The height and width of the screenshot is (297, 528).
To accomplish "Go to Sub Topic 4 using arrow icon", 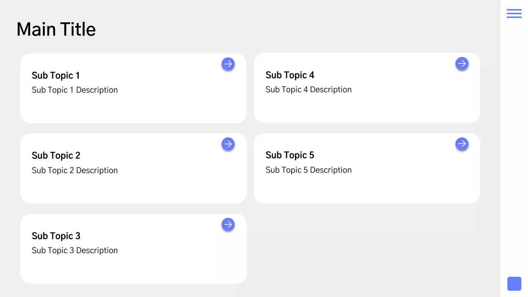I will 462,64.
